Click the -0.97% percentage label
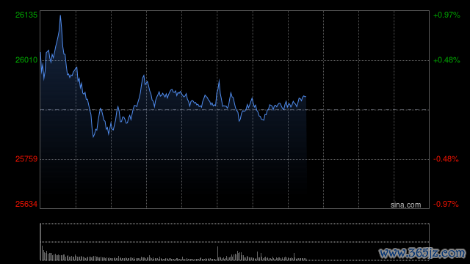This screenshot has height=264, width=470. coord(446,204)
